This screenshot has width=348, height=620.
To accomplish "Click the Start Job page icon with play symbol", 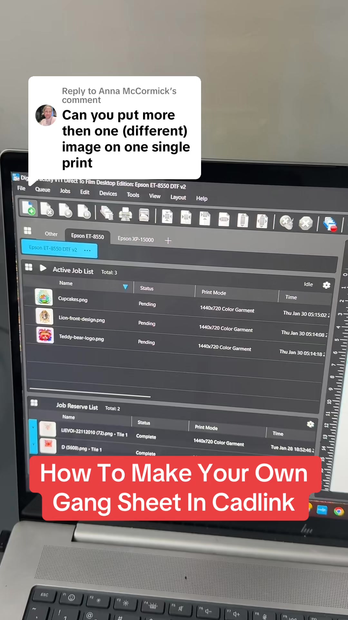I will pyautogui.click(x=65, y=211).
